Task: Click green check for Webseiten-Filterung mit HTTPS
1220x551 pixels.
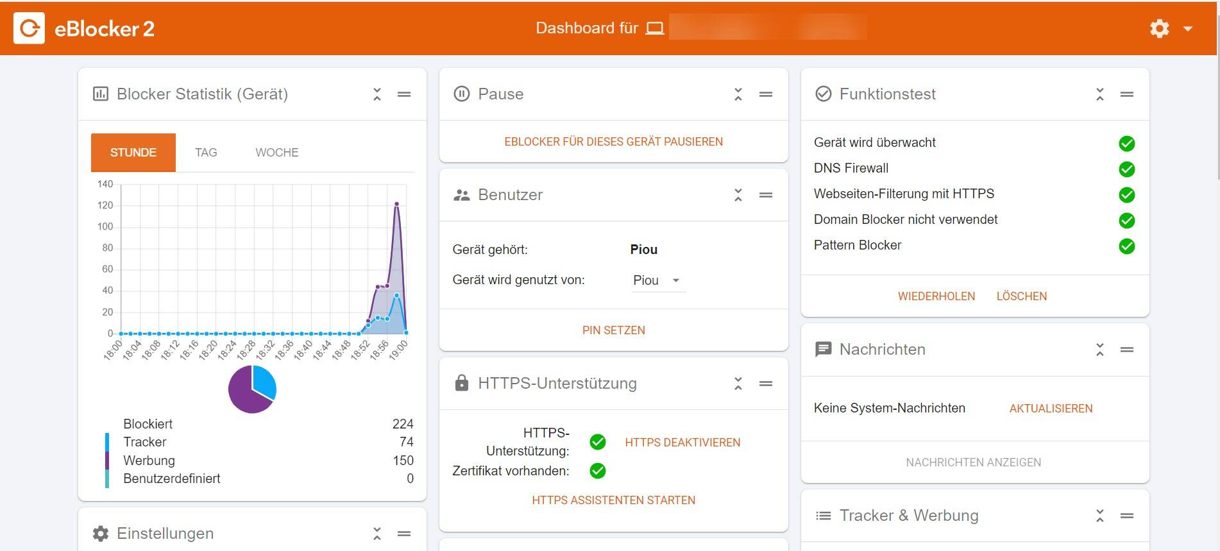Action: coord(1127,195)
